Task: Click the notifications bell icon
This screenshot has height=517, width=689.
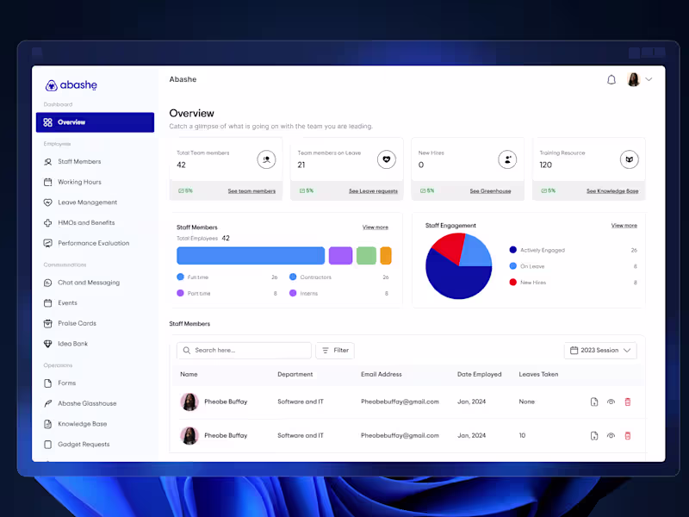Action: click(611, 78)
